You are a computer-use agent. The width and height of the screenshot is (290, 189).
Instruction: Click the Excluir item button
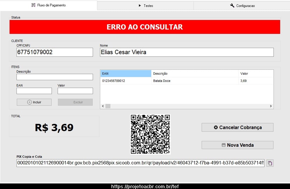75,102
